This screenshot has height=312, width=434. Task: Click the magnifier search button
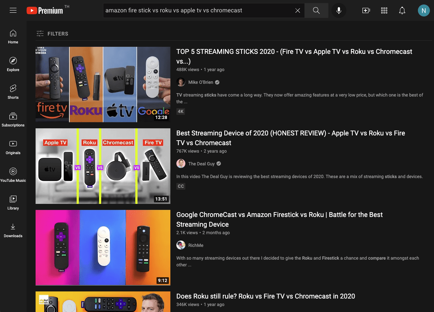click(316, 10)
